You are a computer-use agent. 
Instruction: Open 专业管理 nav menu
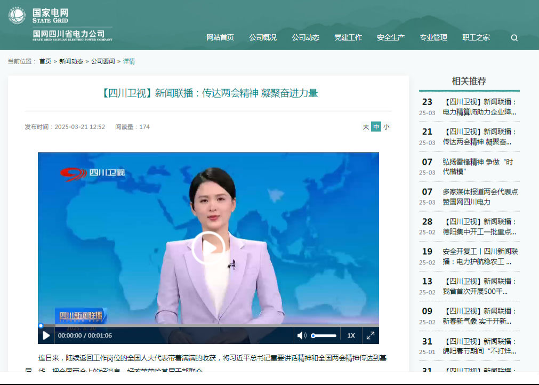pos(433,37)
